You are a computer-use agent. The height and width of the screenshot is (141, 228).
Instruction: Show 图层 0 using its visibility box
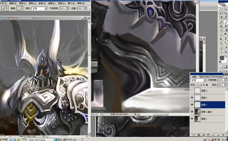pyautogui.click(x=192, y=91)
